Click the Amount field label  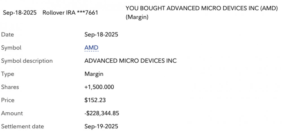pyautogui.click(x=12, y=113)
